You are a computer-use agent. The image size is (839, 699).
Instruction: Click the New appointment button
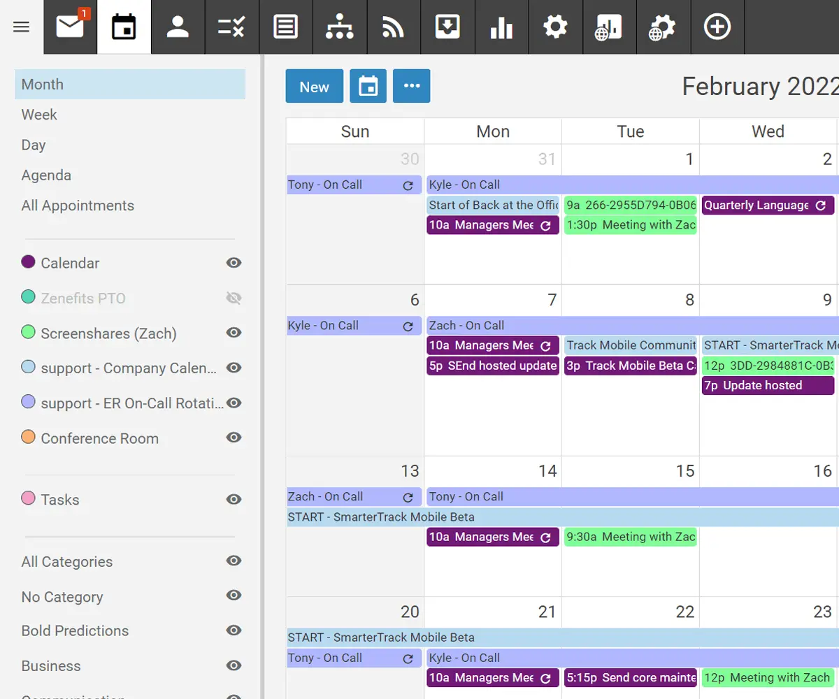[314, 86]
